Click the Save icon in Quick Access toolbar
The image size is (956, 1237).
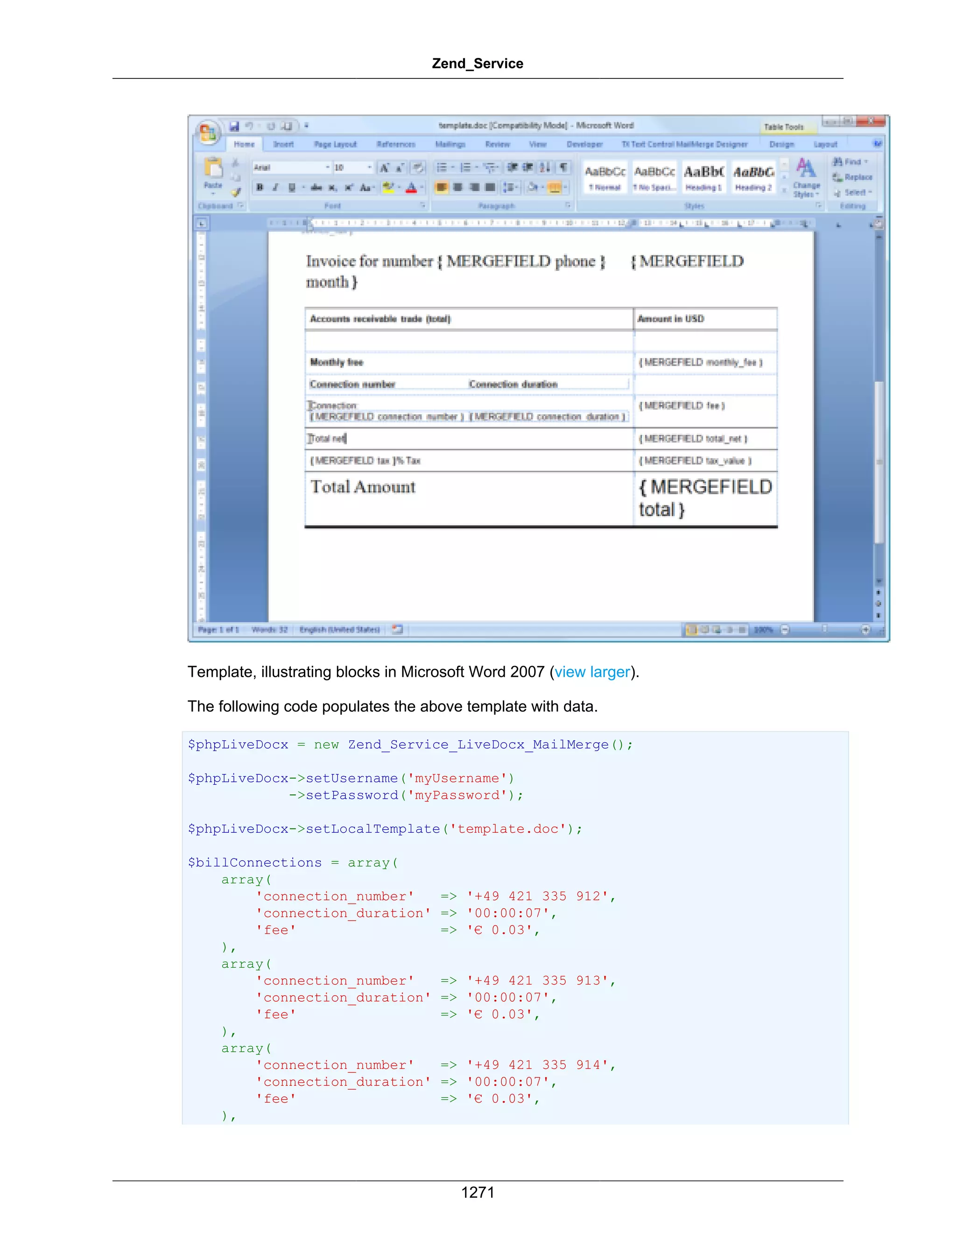pos(234,126)
